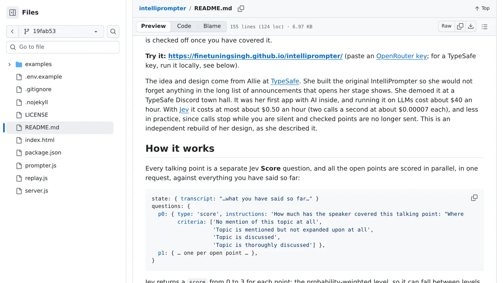503x283 pixels.
Task: Open the document outline icon
Action: pyautogui.click(x=485, y=27)
